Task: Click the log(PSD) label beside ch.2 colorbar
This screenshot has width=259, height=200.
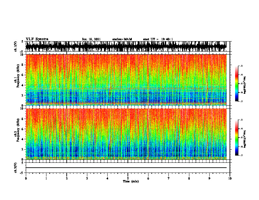Action: tap(245, 139)
